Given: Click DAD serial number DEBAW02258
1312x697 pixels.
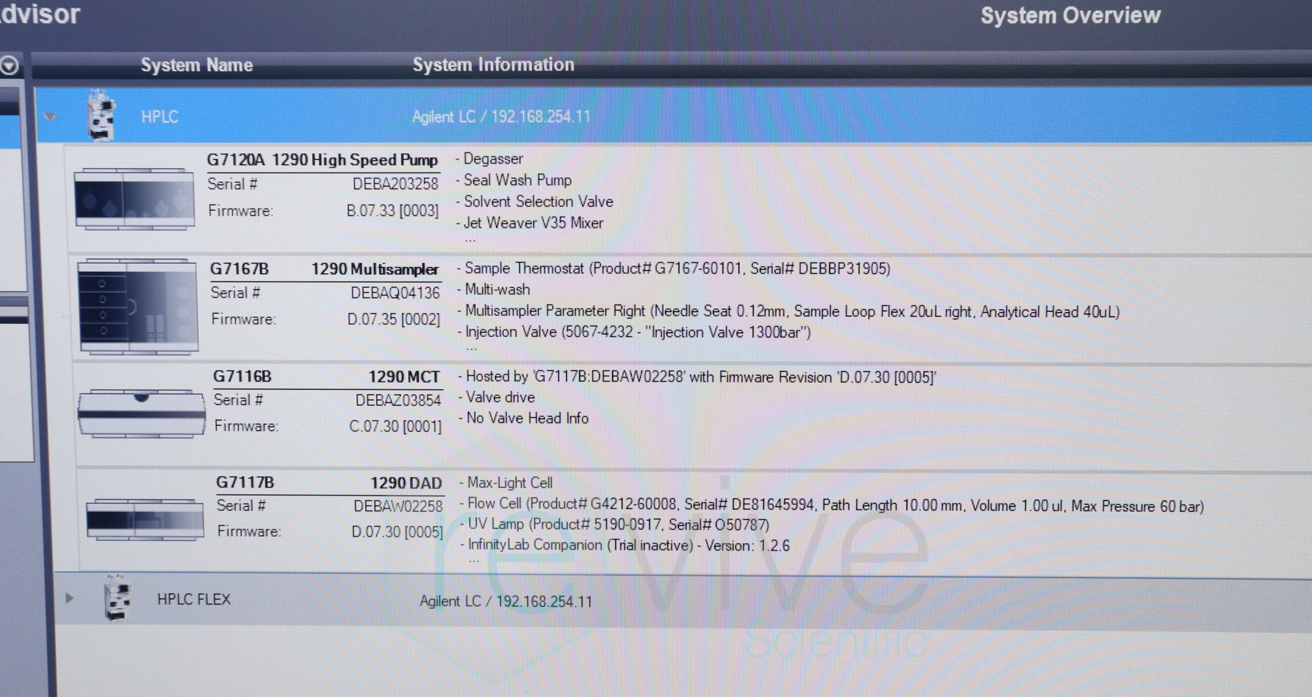Looking at the screenshot, I should pyautogui.click(x=398, y=506).
